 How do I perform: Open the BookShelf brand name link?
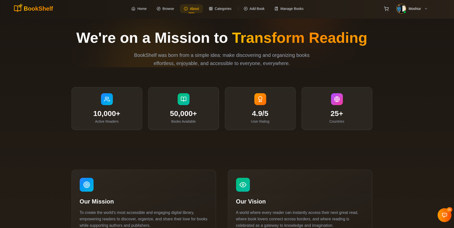click(x=38, y=9)
